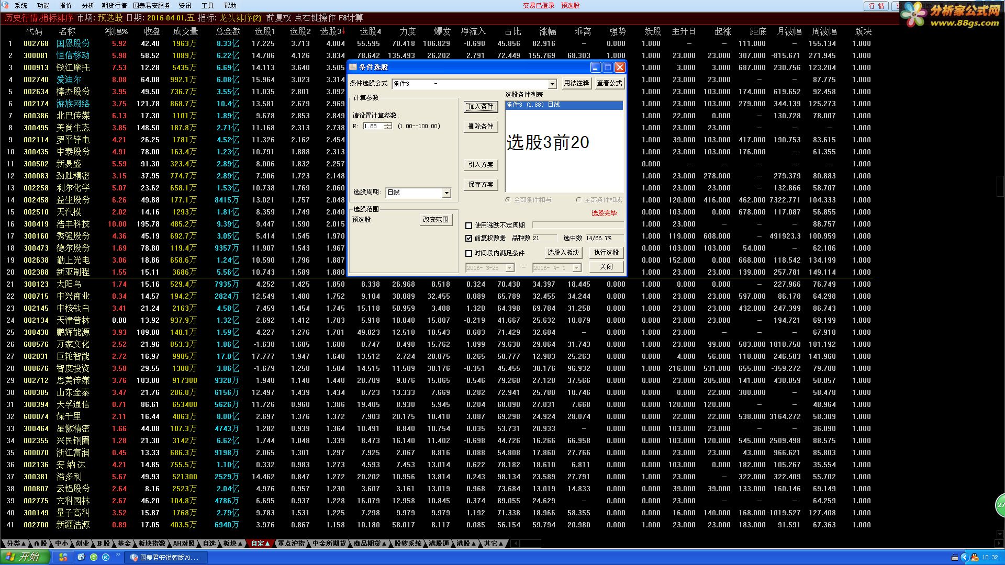Image resolution: width=1005 pixels, height=565 pixels.
Task: Switch to the 分类 bottom tab
Action: (16, 544)
